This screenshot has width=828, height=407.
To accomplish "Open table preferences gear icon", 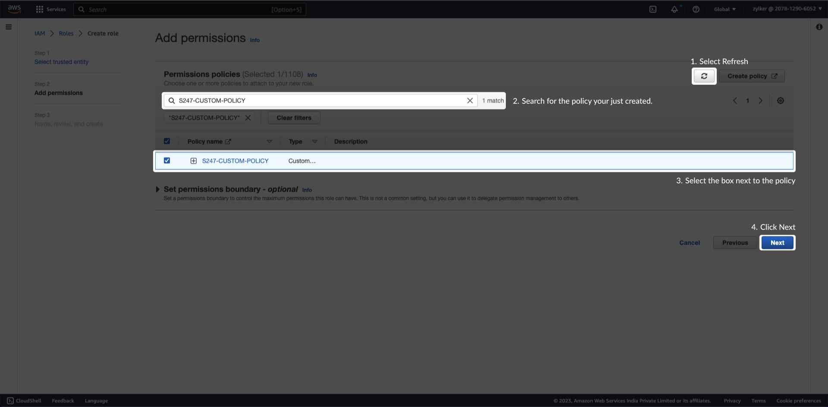I will 781,101.
